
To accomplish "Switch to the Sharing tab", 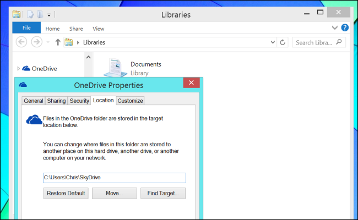I will [x=56, y=101].
